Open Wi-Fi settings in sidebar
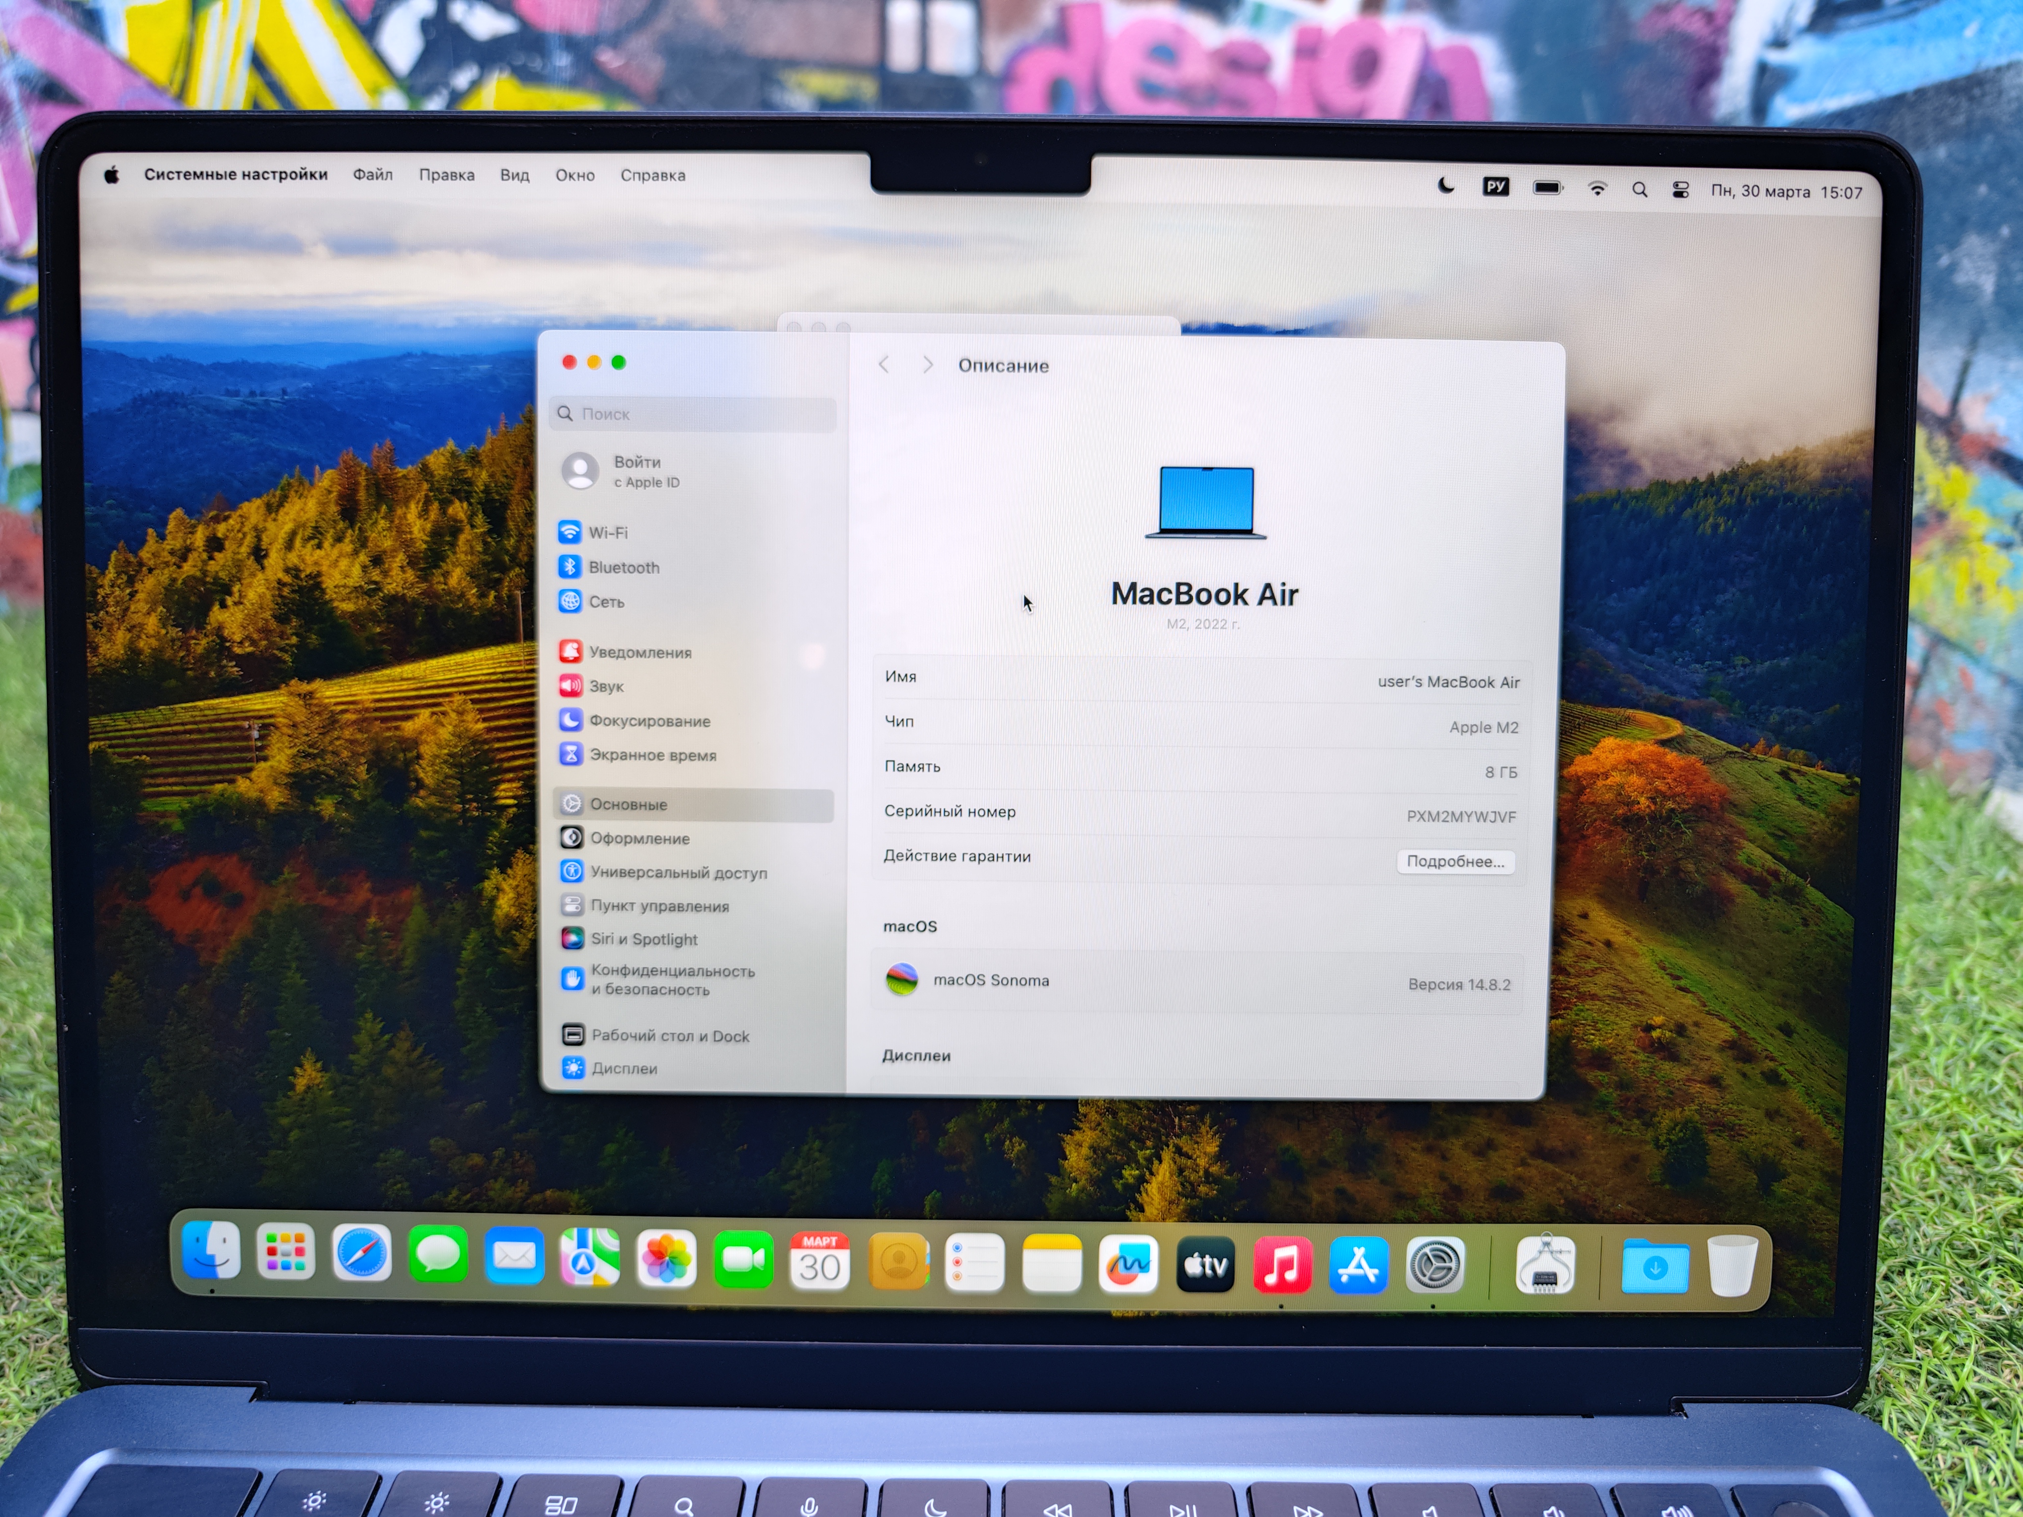 [607, 532]
